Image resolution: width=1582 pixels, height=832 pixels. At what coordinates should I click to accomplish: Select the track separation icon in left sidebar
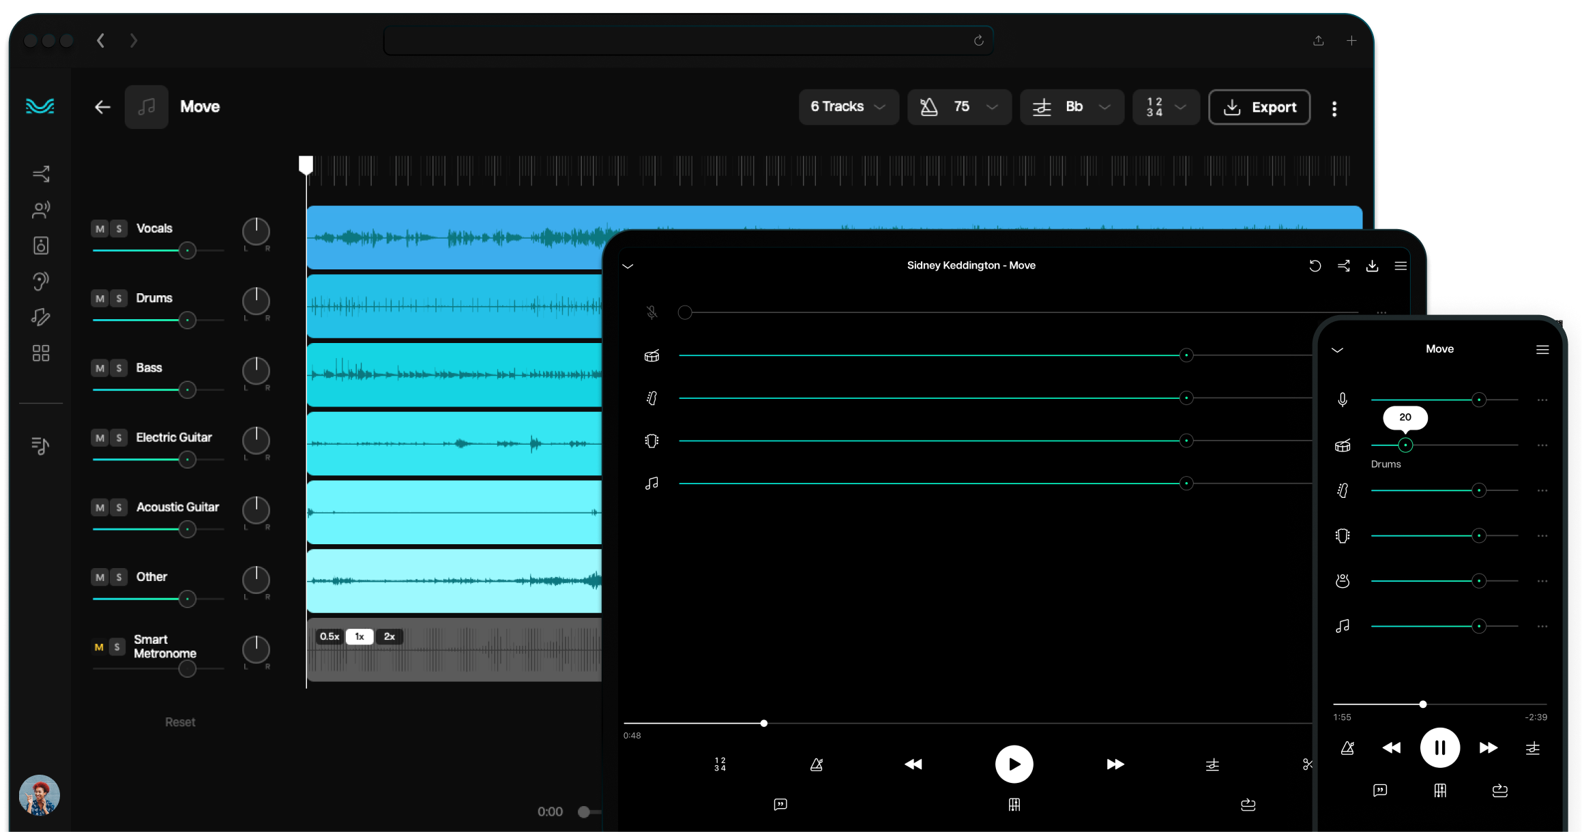[41, 173]
